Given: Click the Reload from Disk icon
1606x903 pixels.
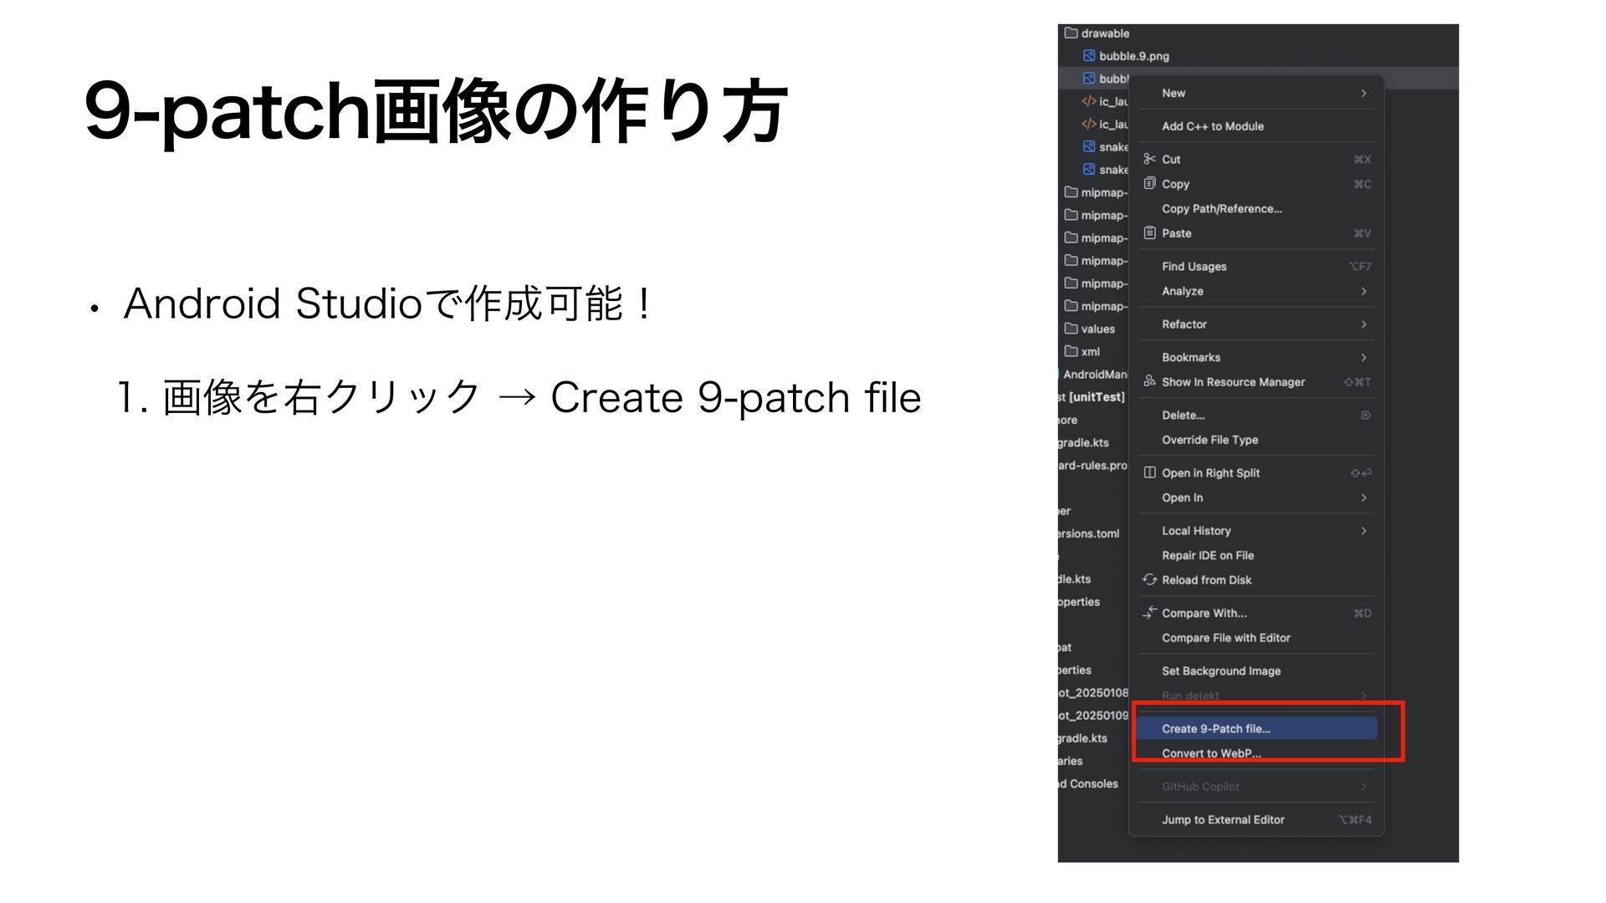Looking at the screenshot, I should 1150,579.
